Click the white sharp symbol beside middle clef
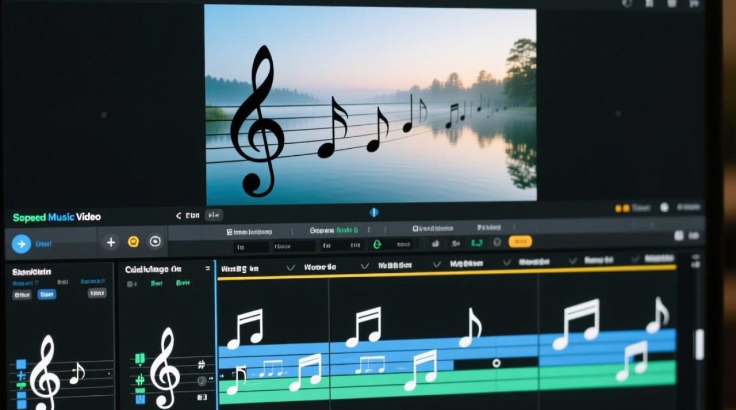 click(x=202, y=364)
